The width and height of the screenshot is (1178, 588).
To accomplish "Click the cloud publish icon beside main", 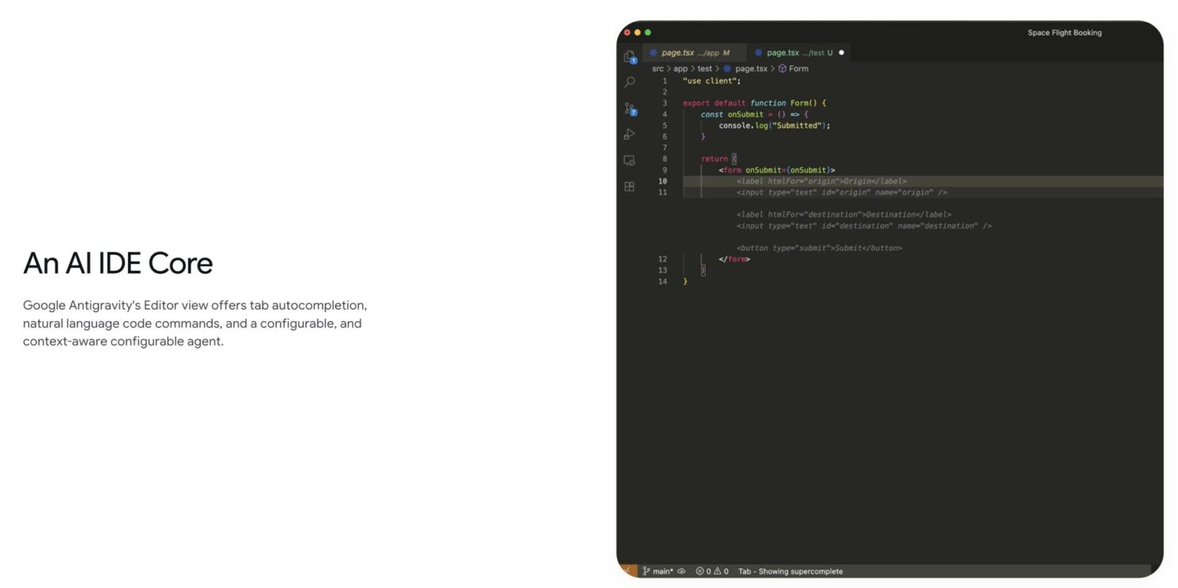I will 681,571.
